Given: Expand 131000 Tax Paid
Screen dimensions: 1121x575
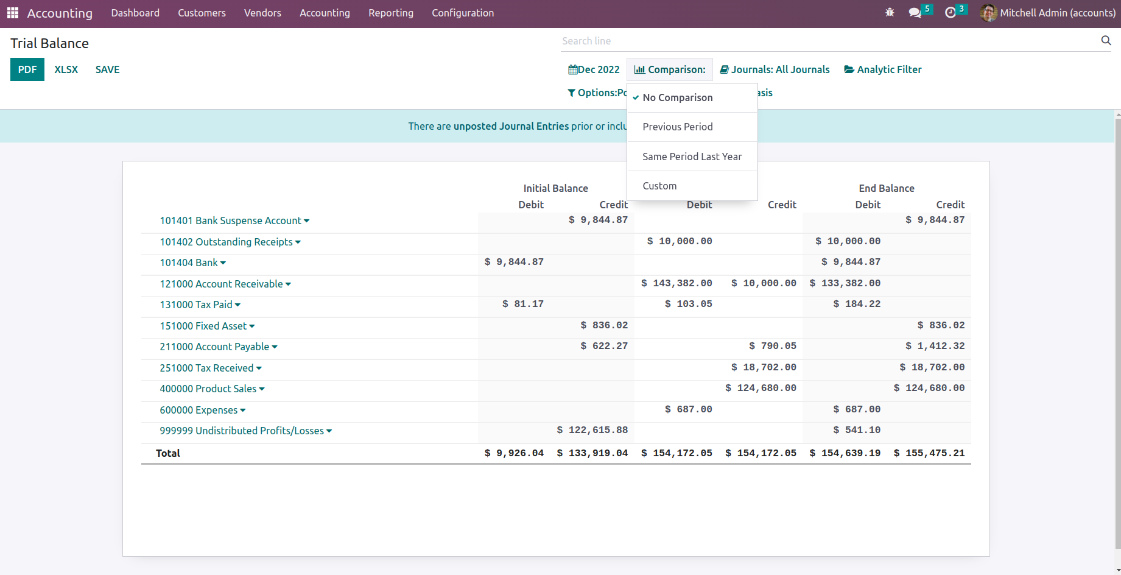Looking at the screenshot, I should pyautogui.click(x=200, y=305).
